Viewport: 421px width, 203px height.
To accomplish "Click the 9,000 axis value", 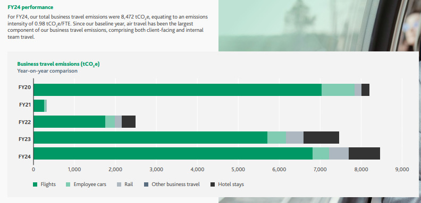I will tap(402, 169).
